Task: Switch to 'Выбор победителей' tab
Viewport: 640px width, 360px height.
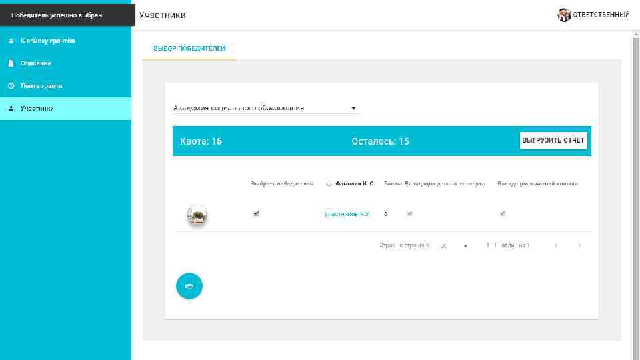Action: coord(189,49)
